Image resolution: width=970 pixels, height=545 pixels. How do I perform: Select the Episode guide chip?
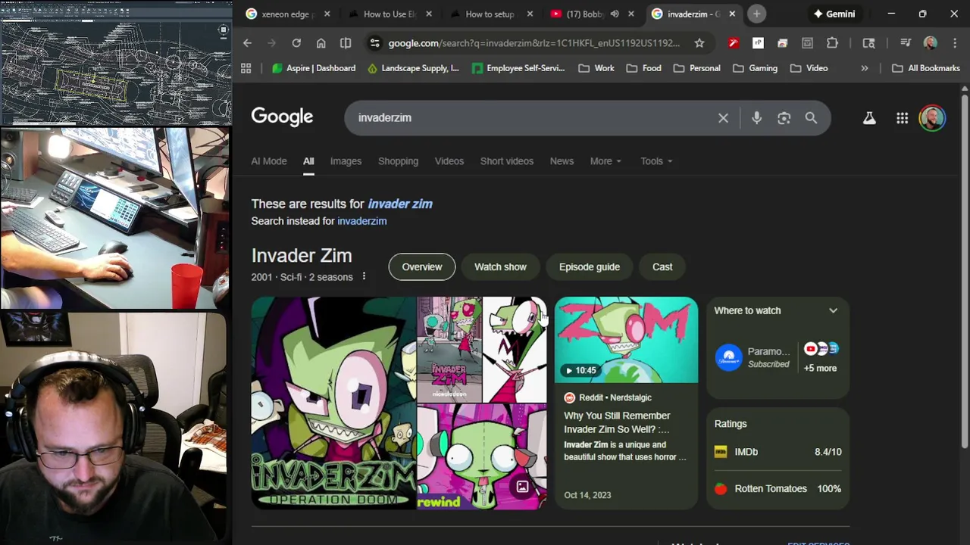[590, 266]
